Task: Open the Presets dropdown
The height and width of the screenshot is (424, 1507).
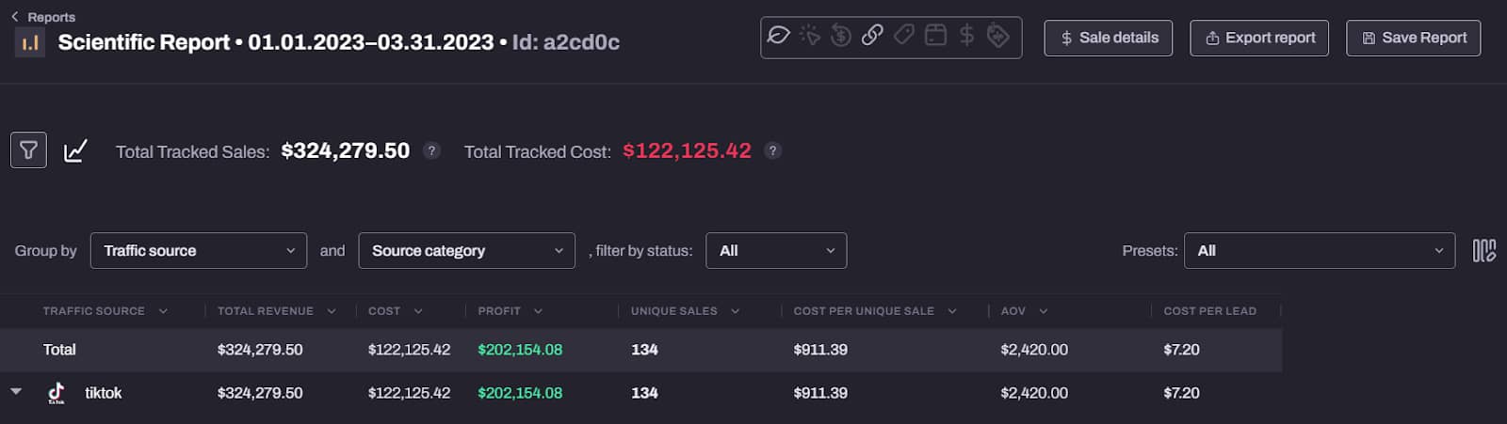Action: pyautogui.click(x=1320, y=251)
